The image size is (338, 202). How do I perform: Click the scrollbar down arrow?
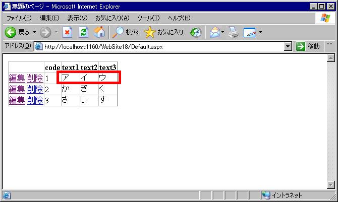click(x=330, y=185)
